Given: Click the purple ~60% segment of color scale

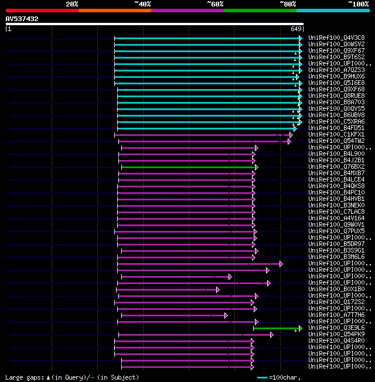Looking at the screenshot, I should (187, 11).
